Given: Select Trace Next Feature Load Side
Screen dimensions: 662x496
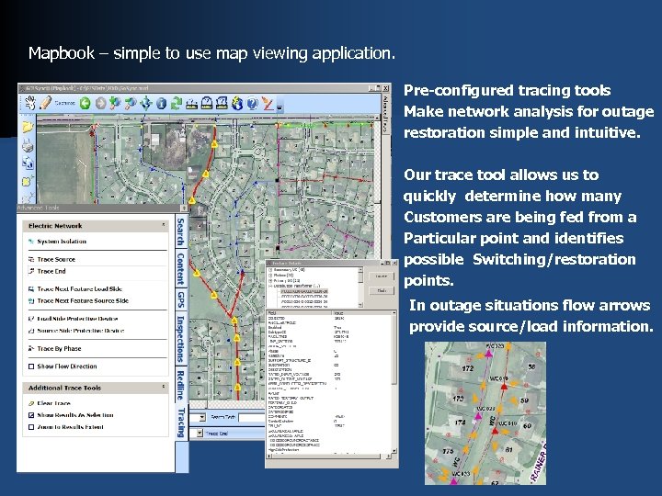Looking at the screenshot, I should [75, 289].
